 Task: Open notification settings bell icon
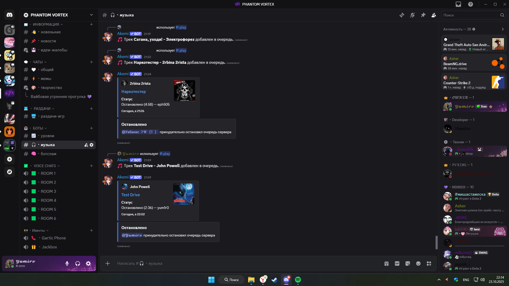point(413,15)
